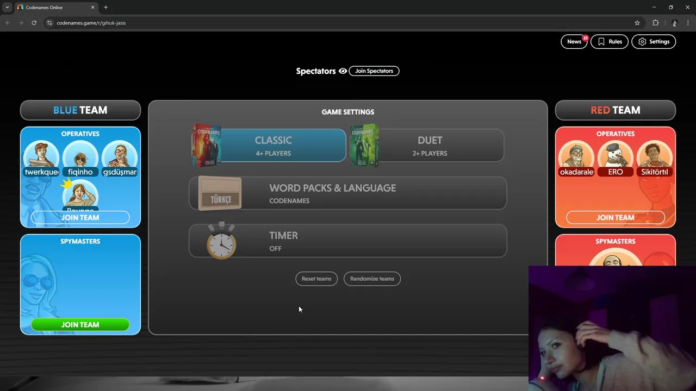This screenshot has width=696, height=391.
Task: Click the Classic Codenames box image
Action: (207, 145)
